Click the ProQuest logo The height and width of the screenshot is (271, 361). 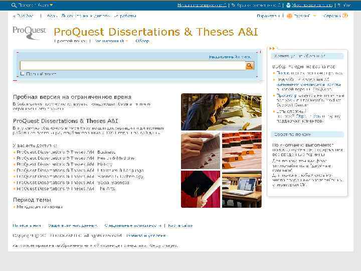(x=29, y=33)
